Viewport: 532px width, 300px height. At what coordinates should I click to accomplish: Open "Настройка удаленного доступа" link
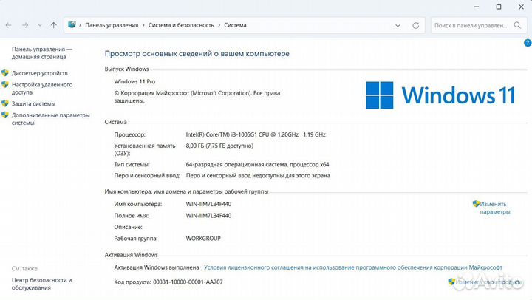point(42,88)
